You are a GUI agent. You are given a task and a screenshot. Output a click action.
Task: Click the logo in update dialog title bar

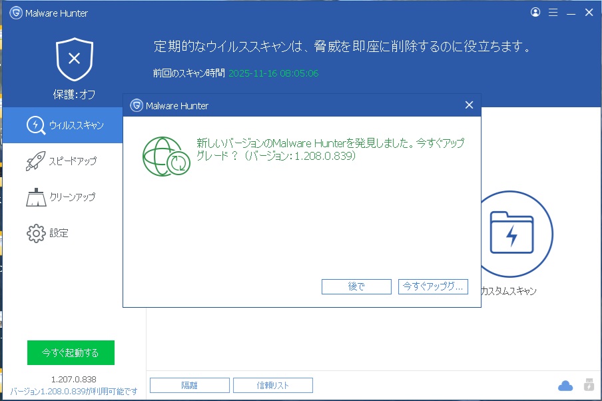[x=137, y=105]
